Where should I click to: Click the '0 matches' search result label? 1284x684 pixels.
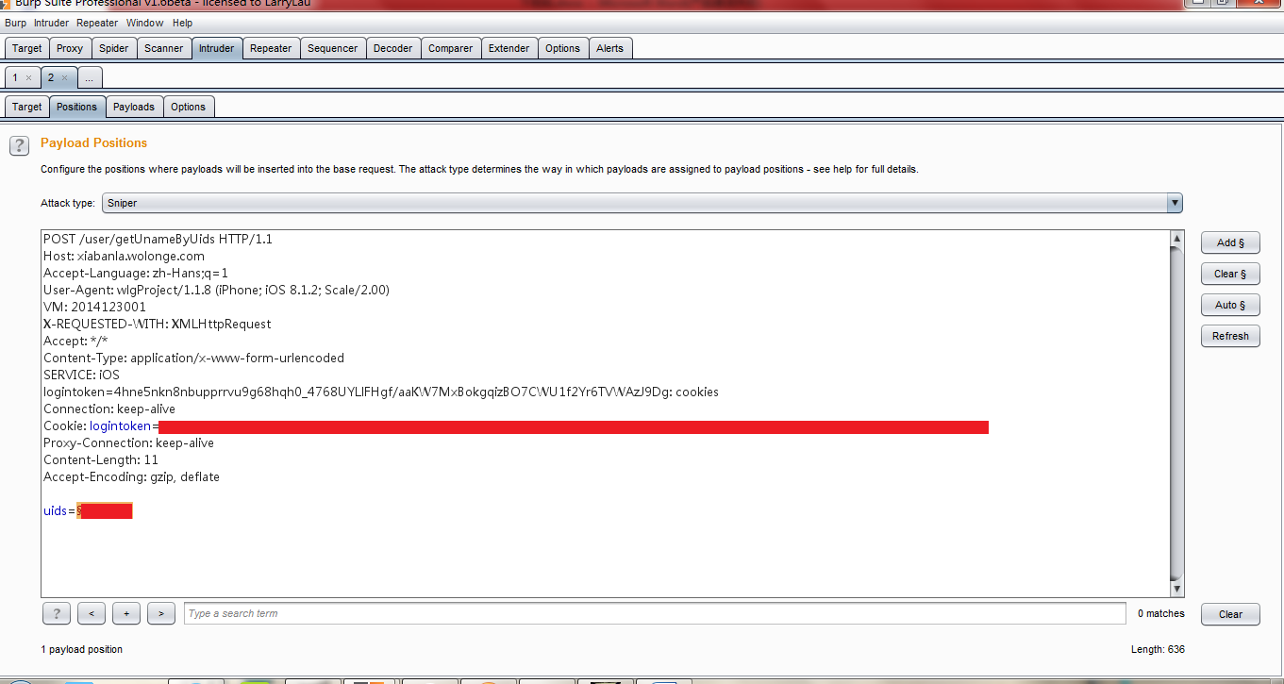click(1160, 614)
